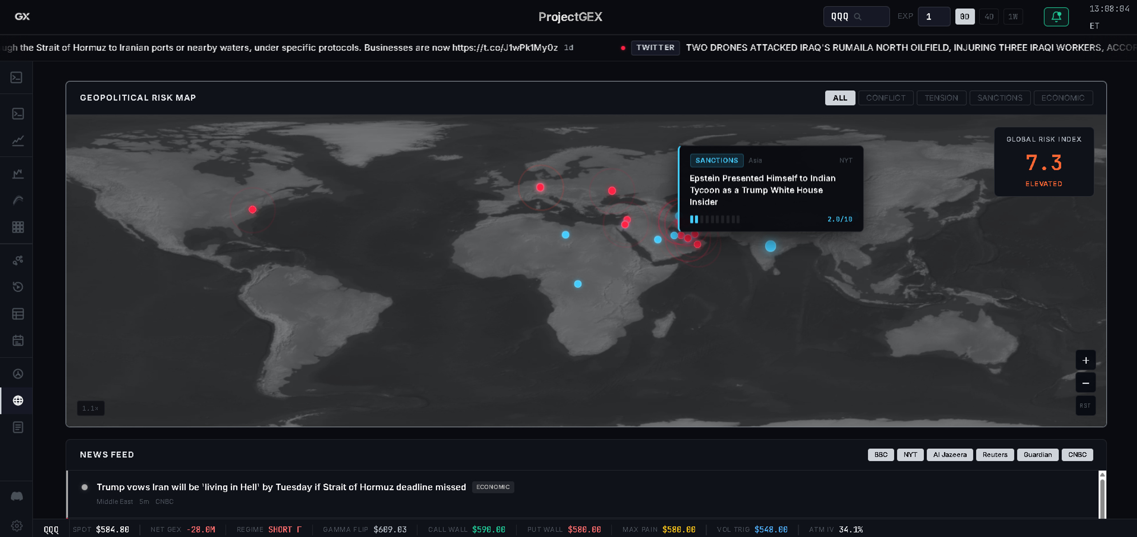
Task: Filter risk map by TENSION
Action: click(941, 98)
